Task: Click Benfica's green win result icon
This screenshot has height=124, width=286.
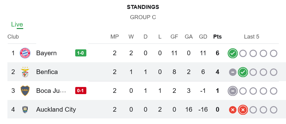Action: (243, 72)
